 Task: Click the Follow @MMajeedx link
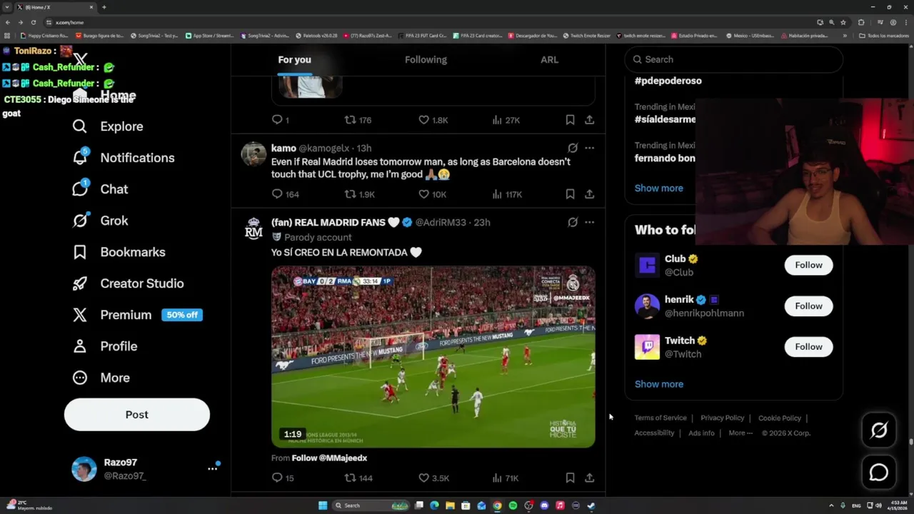pos(329,458)
